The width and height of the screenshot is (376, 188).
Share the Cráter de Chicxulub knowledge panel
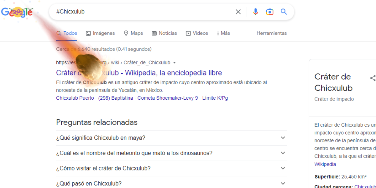[x=373, y=78]
